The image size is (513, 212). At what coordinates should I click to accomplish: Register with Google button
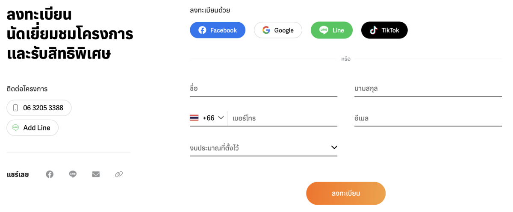pos(278,30)
